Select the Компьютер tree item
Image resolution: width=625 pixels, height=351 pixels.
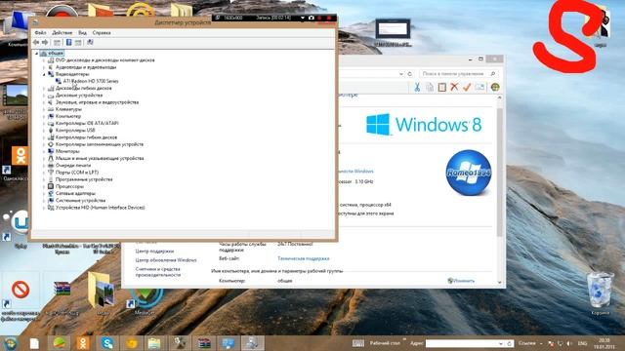click(68, 116)
